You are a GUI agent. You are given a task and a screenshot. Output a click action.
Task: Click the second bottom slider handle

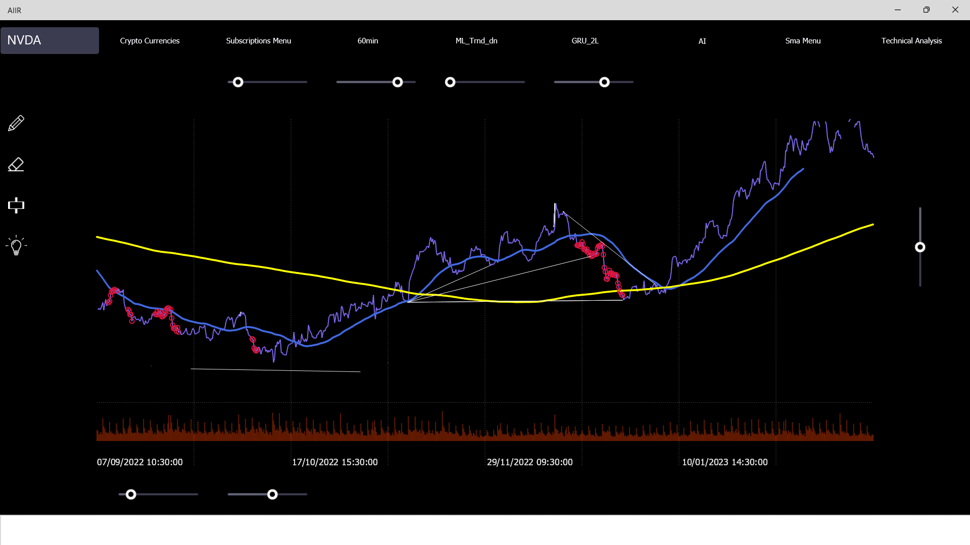[x=272, y=495]
